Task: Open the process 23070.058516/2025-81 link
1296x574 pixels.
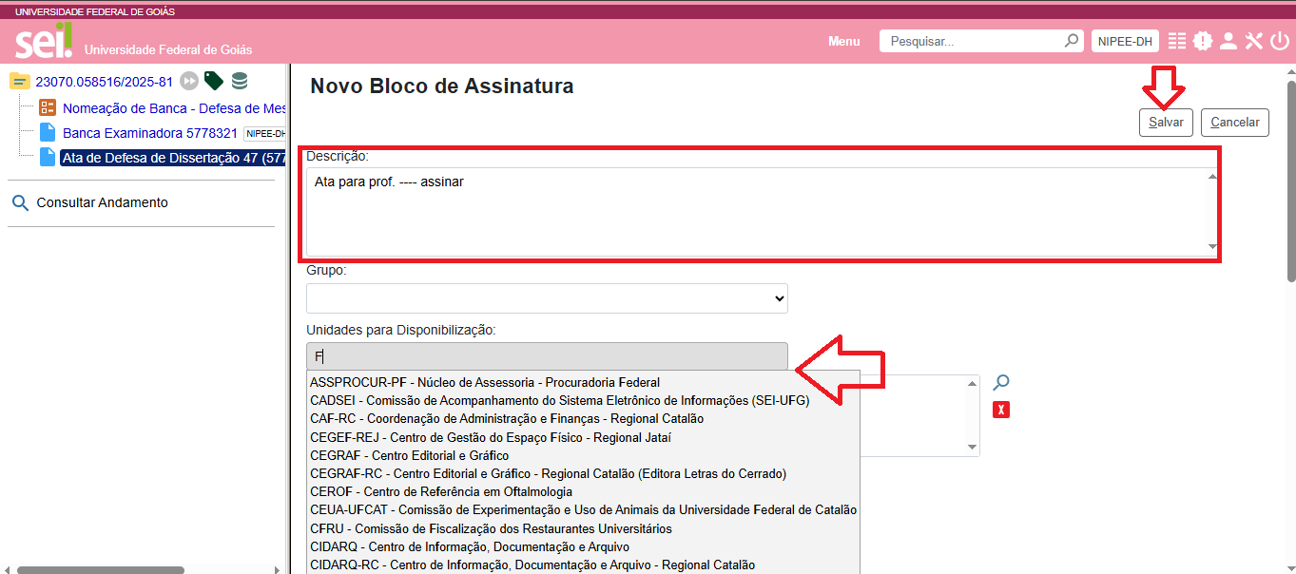Action: [x=105, y=81]
